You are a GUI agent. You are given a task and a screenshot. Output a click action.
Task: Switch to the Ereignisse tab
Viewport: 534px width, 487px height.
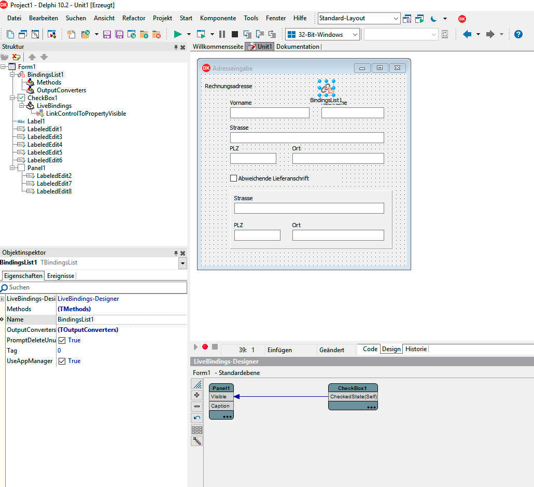[x=61, y=276]
